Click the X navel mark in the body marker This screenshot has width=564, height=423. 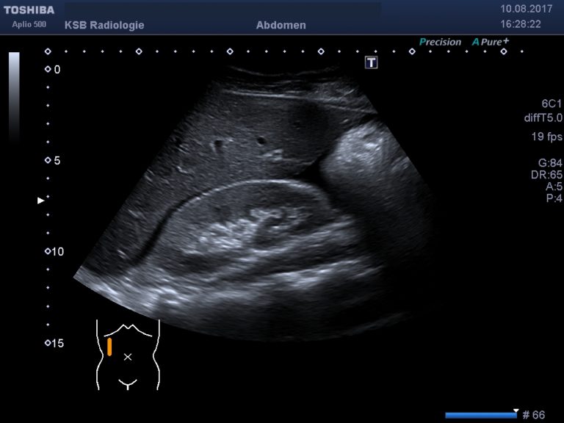pos(128,357)
